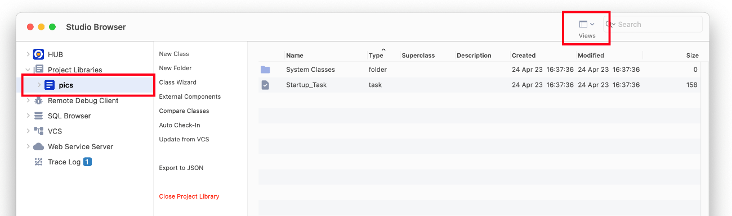The image size is (732, 216).
Task: Click the Trace Log badge showing 1
Action: pos(87,162)
